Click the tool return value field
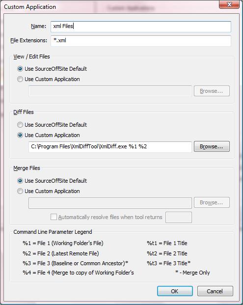Screen dimensions: 243x305 click(179, 217)
